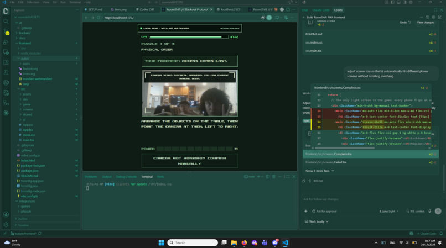The height and width of the screenshot is (248, 446).
Task: Toggle Ask for approval mode
Action: pyautogui.click(x=324, y=212)
